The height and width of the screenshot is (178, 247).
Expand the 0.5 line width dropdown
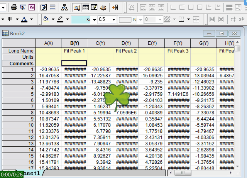tap(113, 19)
